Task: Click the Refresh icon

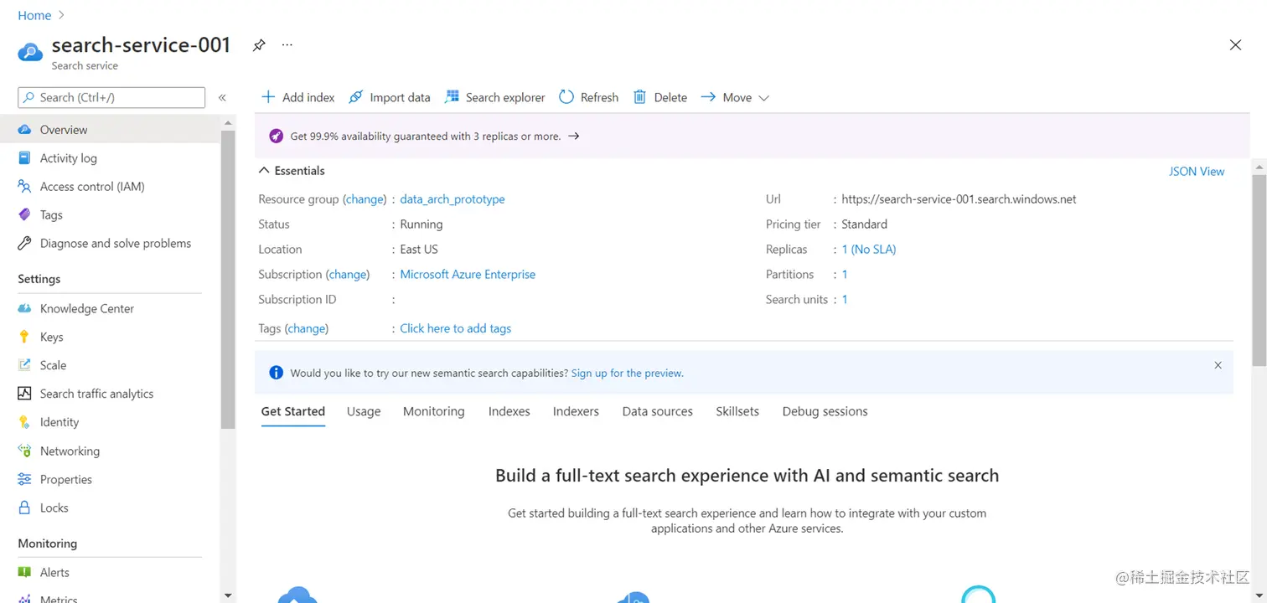Action: tap(566, 97)
